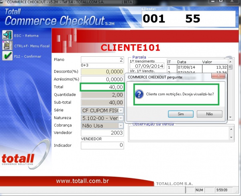
Task: Click the Sub-total field
Action: pos(102,103)
